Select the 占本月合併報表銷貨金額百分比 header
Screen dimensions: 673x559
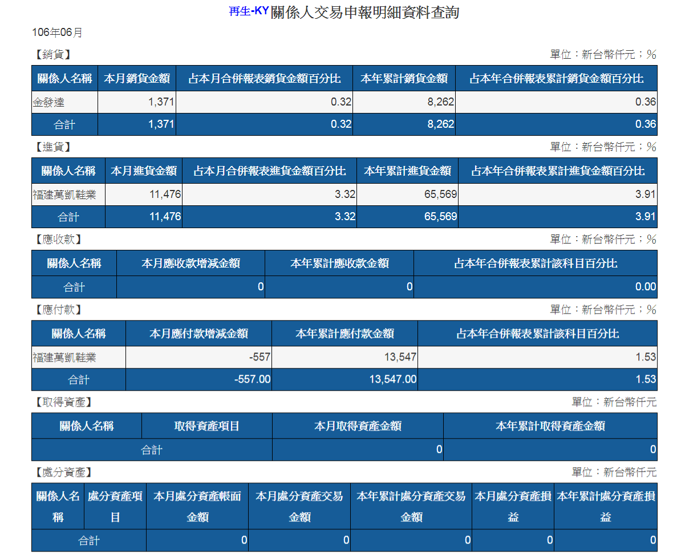(x=265, y=79)
